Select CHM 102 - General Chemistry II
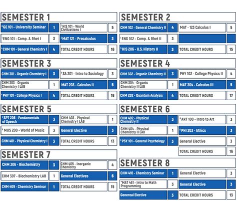Screen dimensions: 237x205 [x=143, y=28]
